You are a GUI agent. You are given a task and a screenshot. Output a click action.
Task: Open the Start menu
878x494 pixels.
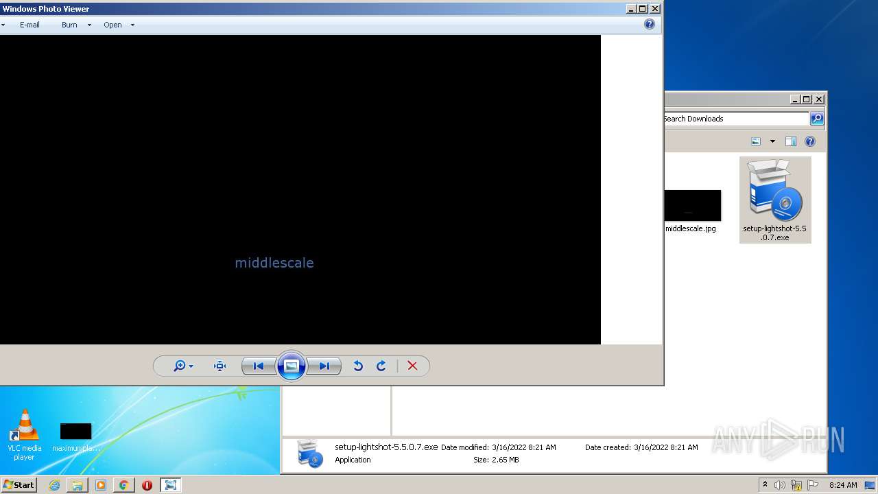click(19, 485)
